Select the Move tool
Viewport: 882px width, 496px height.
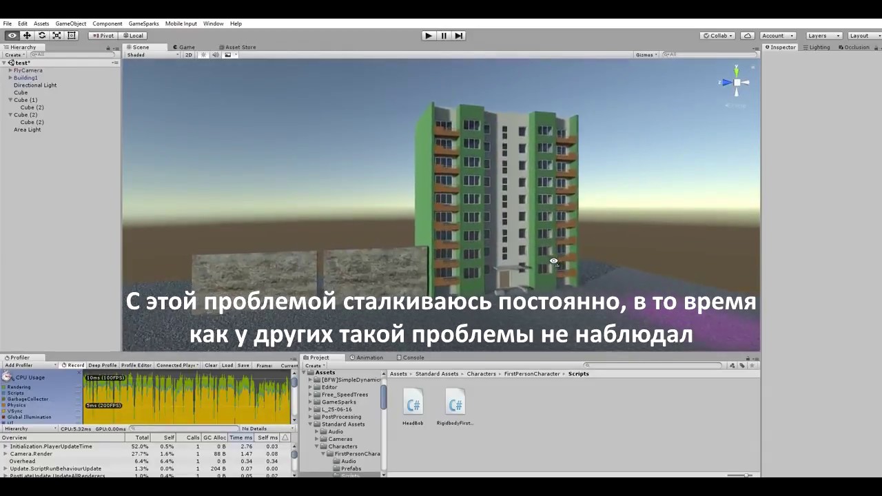(x=27, y=36)
